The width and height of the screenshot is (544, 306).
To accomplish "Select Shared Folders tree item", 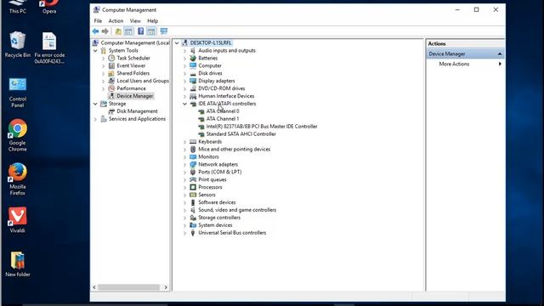I will (133, 73).
